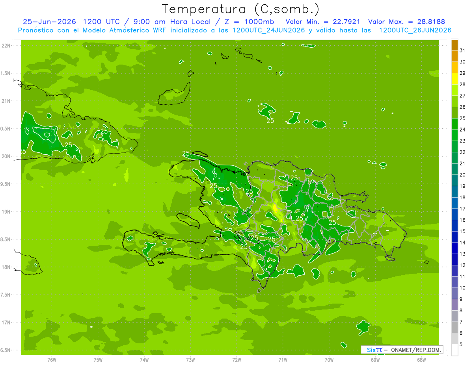Click the '17N' latitude label
This screenshot has width=473, height=365.
tap(6, 322)
